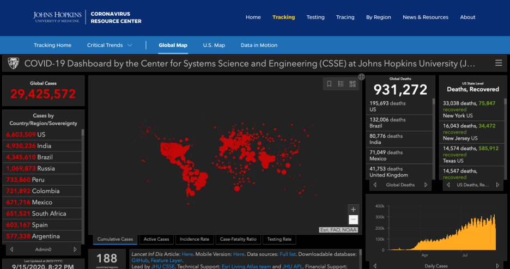Viewport: 510px width, 269px height.
Task: Select Argentina in country cases list
Action: point(42,236)
